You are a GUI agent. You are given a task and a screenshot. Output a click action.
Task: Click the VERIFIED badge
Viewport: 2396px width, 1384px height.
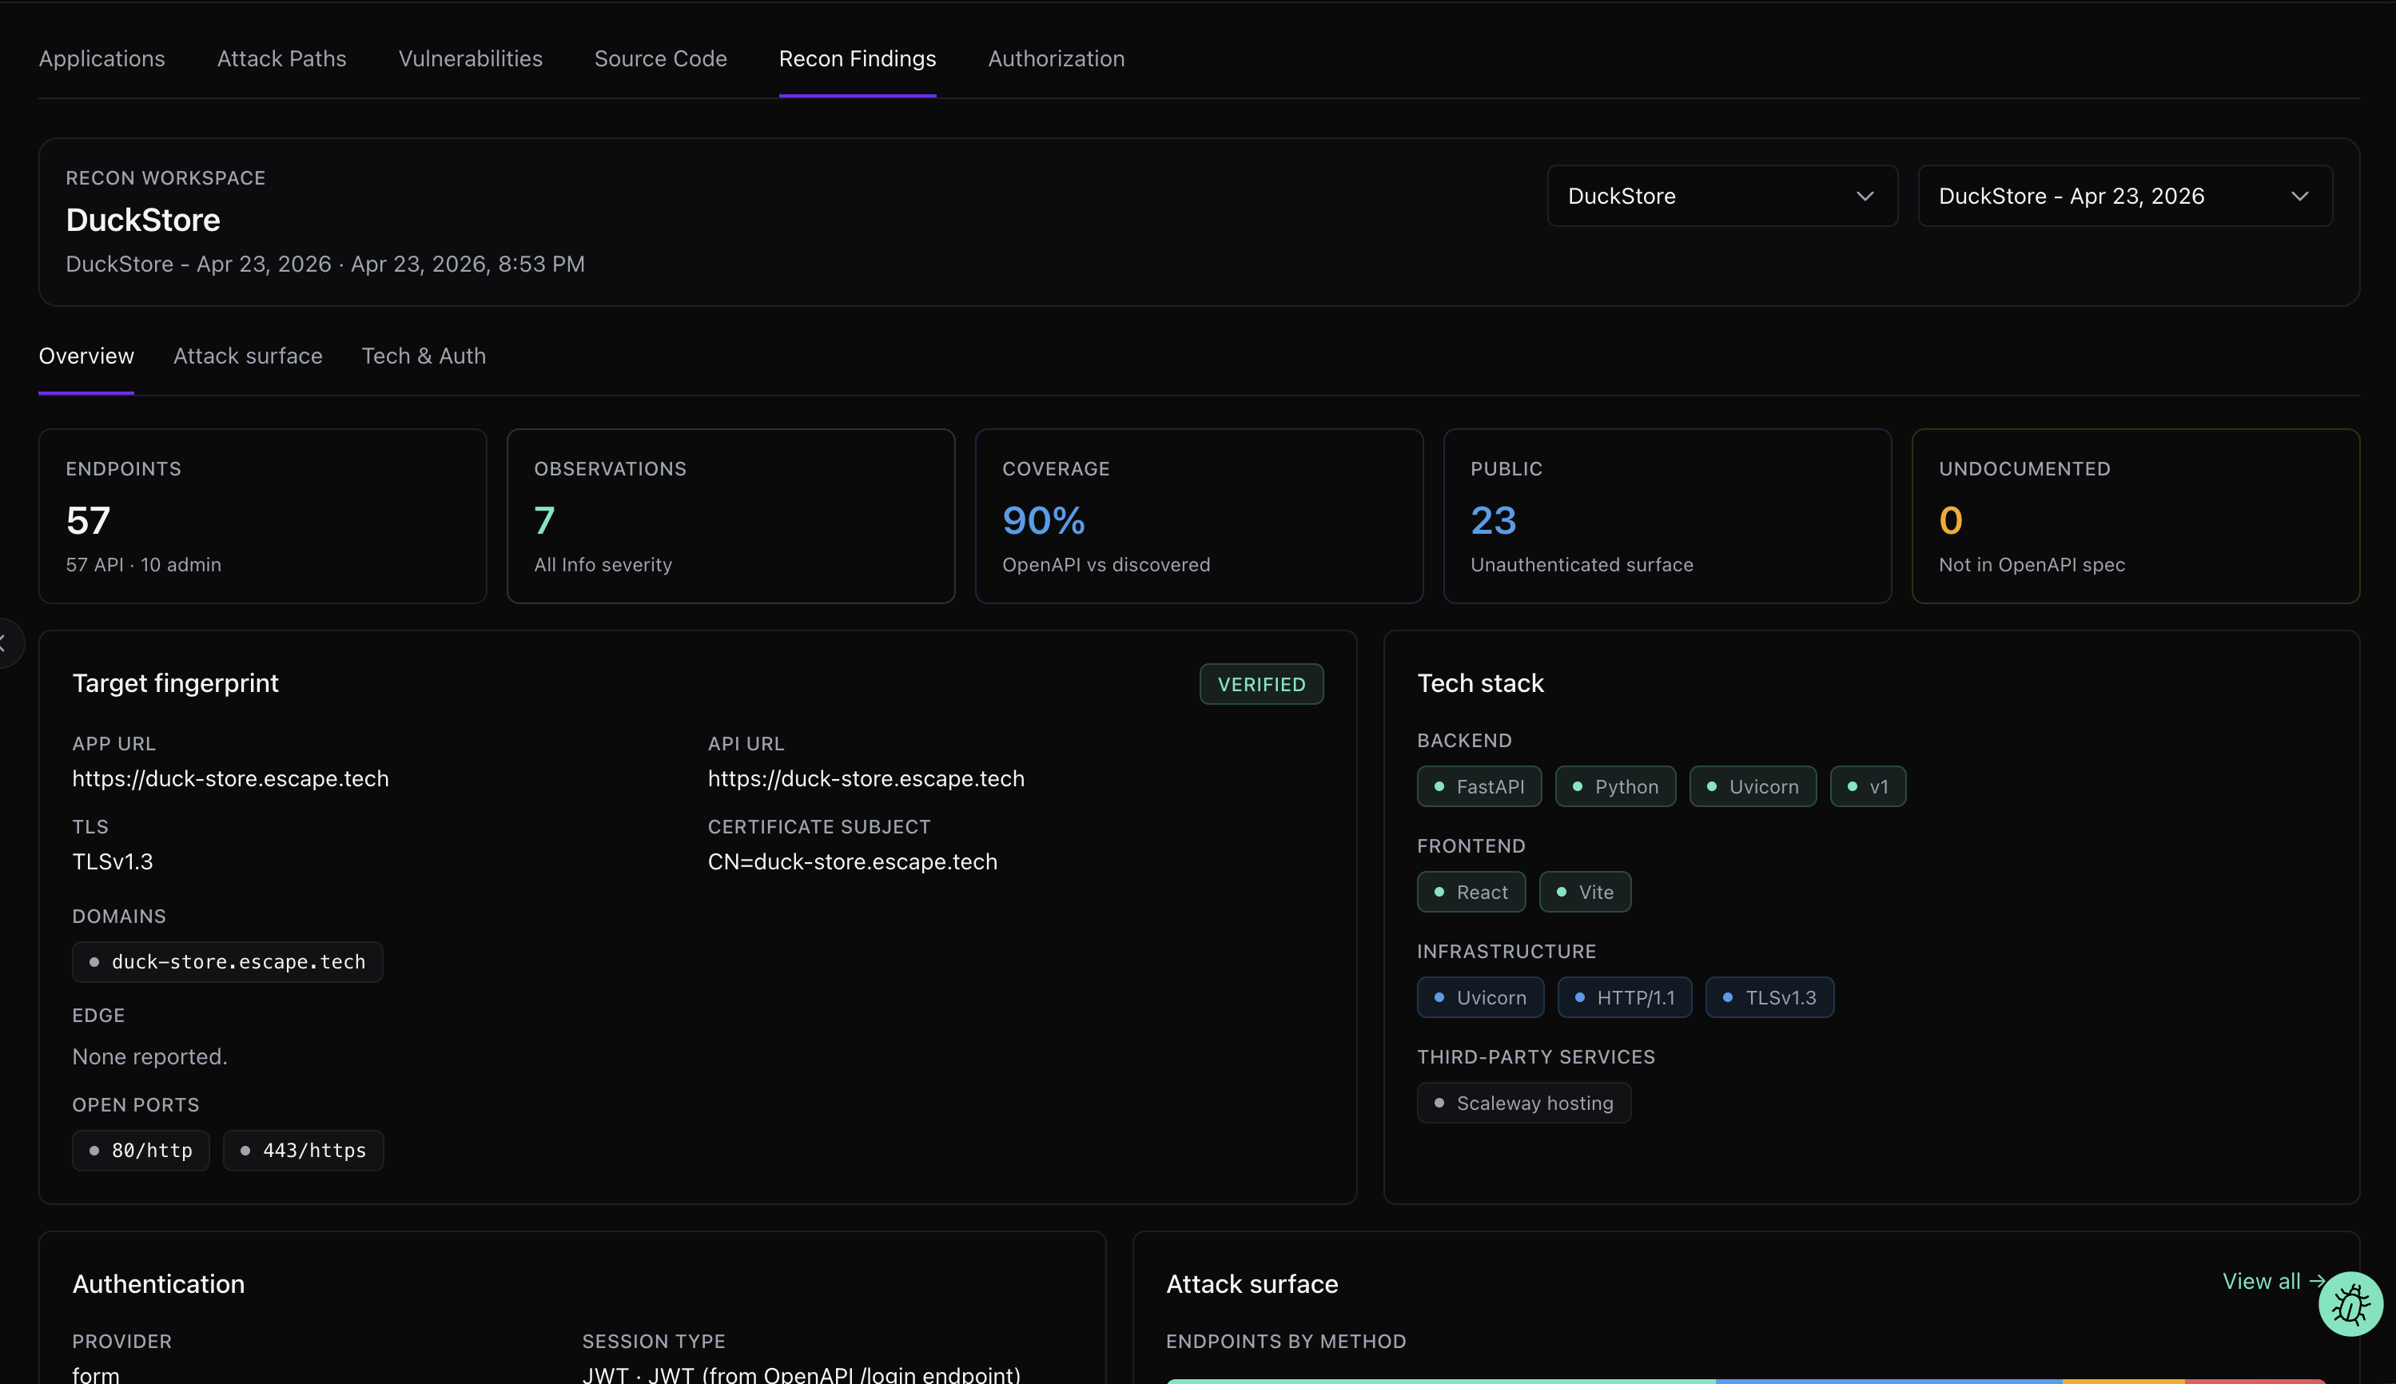point(1261,684)
